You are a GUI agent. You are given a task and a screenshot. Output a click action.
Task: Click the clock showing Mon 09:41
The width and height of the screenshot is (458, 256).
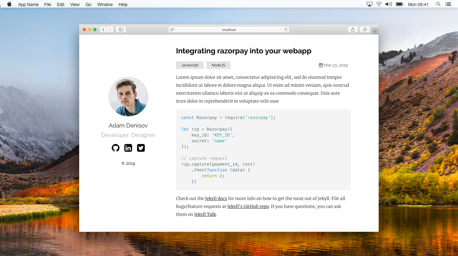click(x=418, y=4)
